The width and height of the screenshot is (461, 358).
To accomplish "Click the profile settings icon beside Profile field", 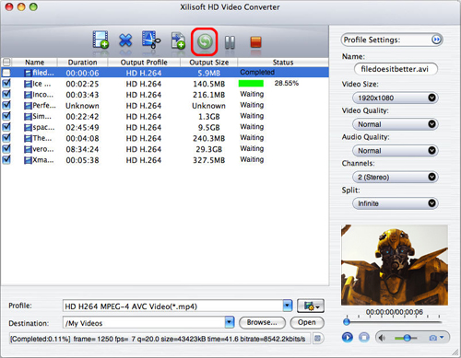I will point(311,306).
